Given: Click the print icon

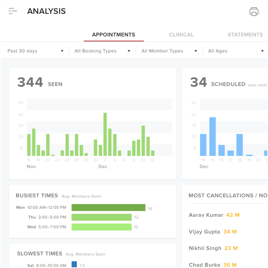Looking at the screenshot, I should pos(254,12).
